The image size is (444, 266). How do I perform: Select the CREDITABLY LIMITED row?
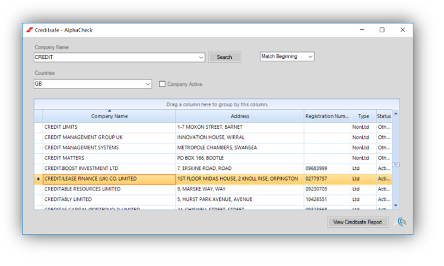tap(213, 200)
